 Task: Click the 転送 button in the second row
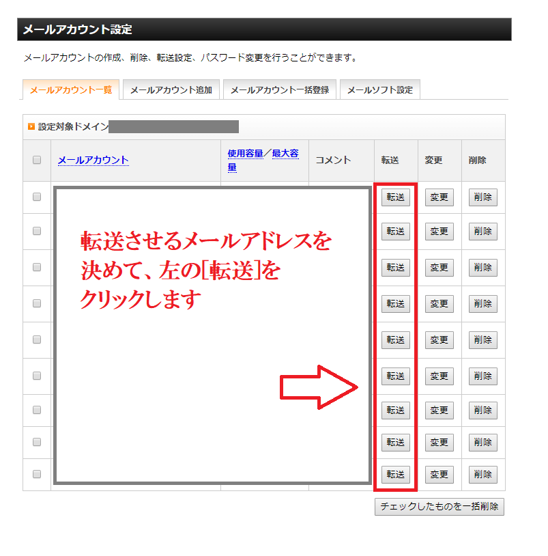click(x=396, y=231)
